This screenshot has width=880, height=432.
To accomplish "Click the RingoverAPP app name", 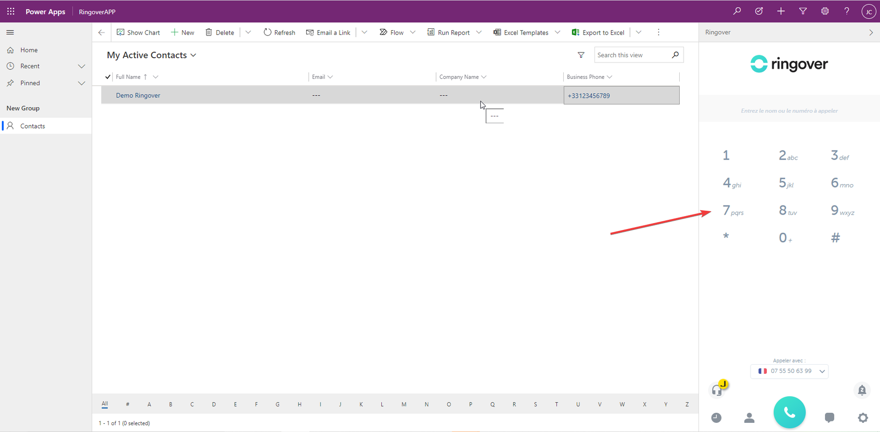I will click(x=97, y=12).
